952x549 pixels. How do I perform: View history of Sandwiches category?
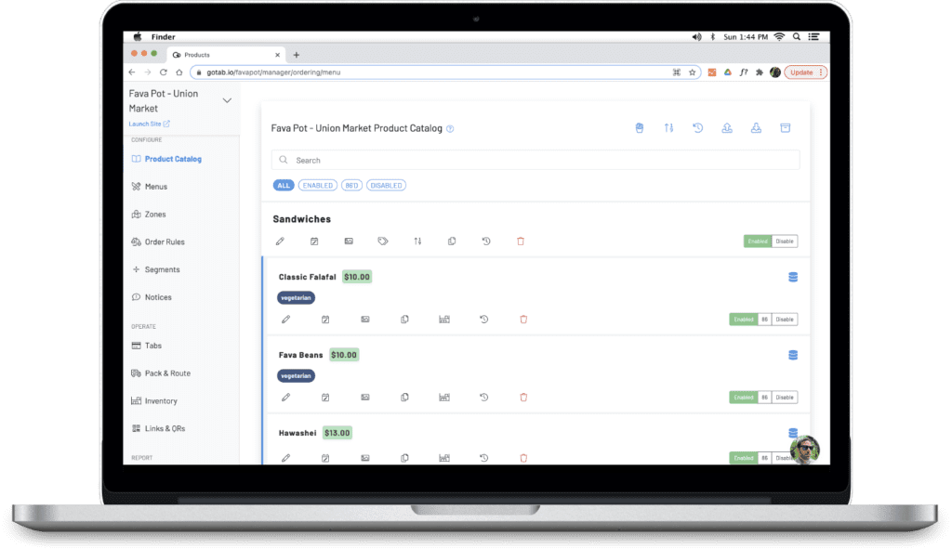coord(486,242)
